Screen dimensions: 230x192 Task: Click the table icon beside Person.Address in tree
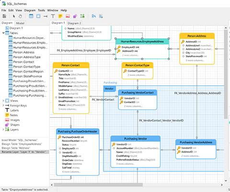(11, 52)
